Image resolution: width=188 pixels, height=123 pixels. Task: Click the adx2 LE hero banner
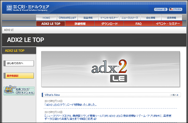tap(110, 69)
